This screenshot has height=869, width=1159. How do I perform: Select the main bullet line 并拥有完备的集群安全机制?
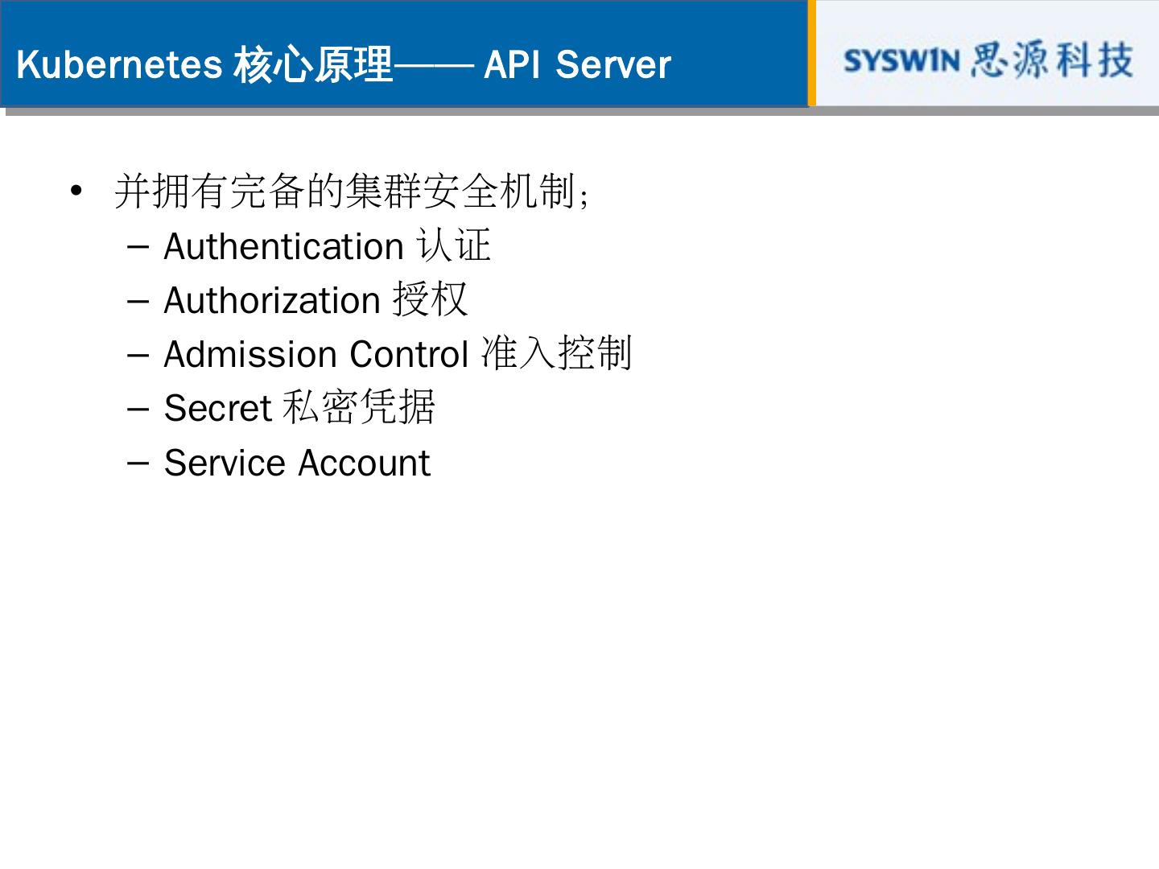click(352, 192)
